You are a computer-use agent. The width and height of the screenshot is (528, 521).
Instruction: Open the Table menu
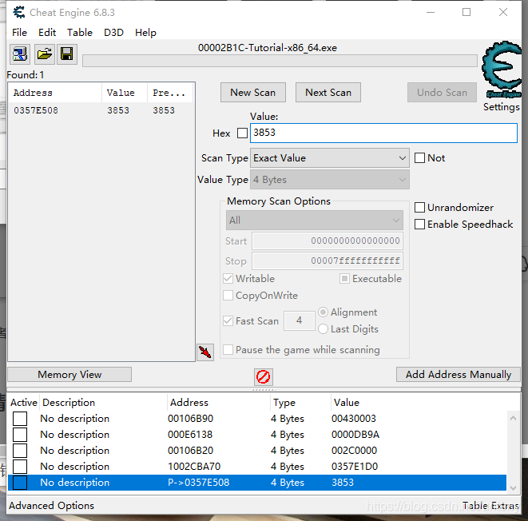pos(80,33)
